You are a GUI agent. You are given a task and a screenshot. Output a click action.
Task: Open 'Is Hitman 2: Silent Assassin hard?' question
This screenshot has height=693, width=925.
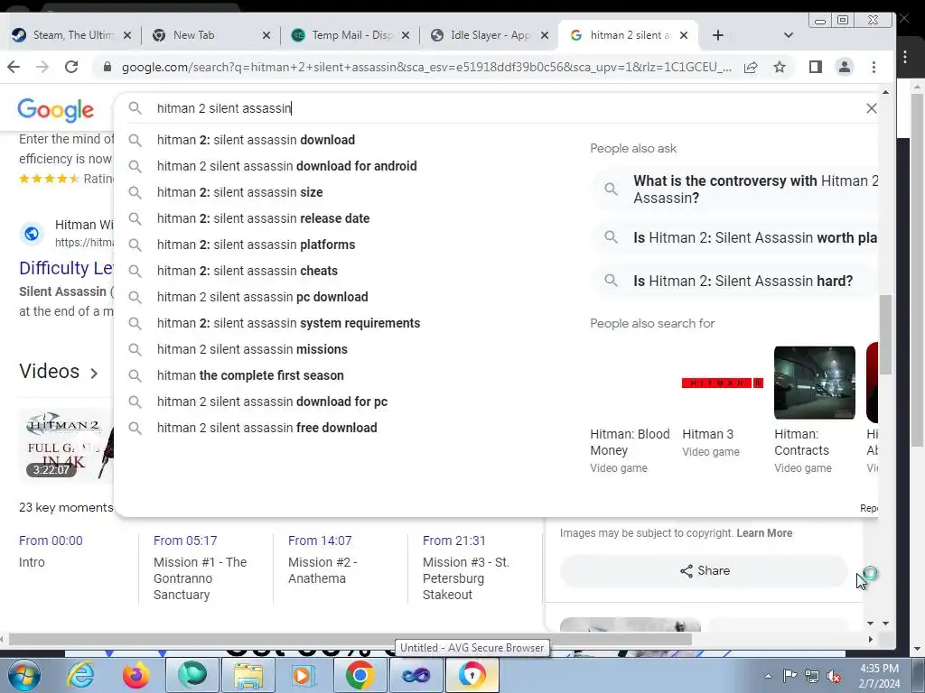tap(735, 282)
